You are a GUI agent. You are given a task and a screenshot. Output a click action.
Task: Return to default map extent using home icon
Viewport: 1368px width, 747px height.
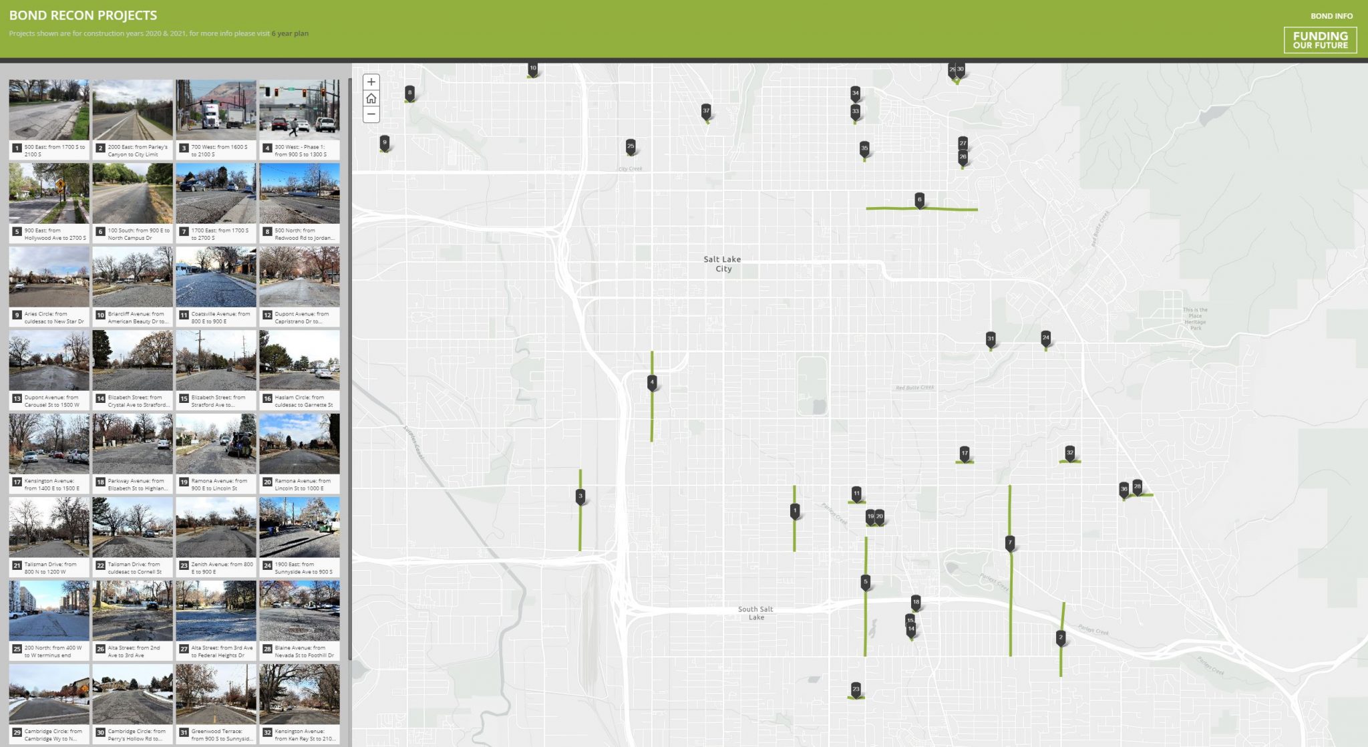pos(371,99)
